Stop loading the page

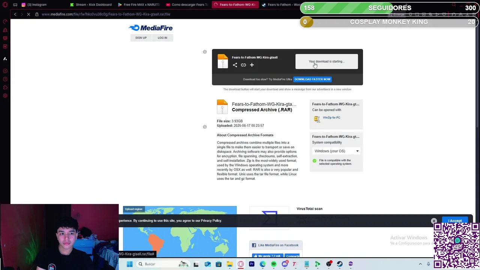28,14
